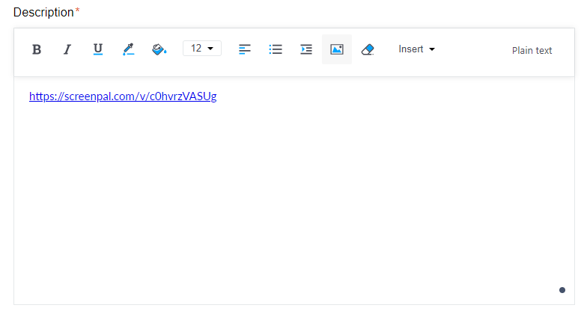This screenshot has width=587, height=314.
Task: Click the Description field label
Action: (x=43, y=12)
